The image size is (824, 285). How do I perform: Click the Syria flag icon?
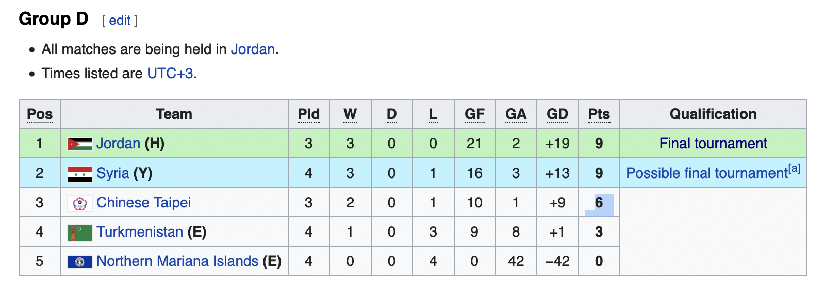pos(80,174)
